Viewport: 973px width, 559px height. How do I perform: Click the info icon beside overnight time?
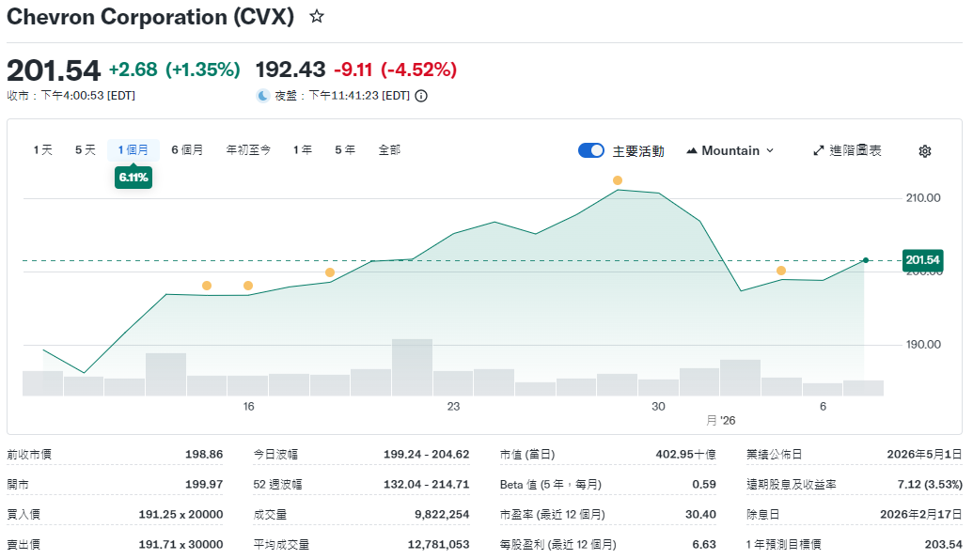(421, 96)
